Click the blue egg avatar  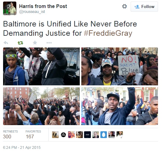coord(103,135)
